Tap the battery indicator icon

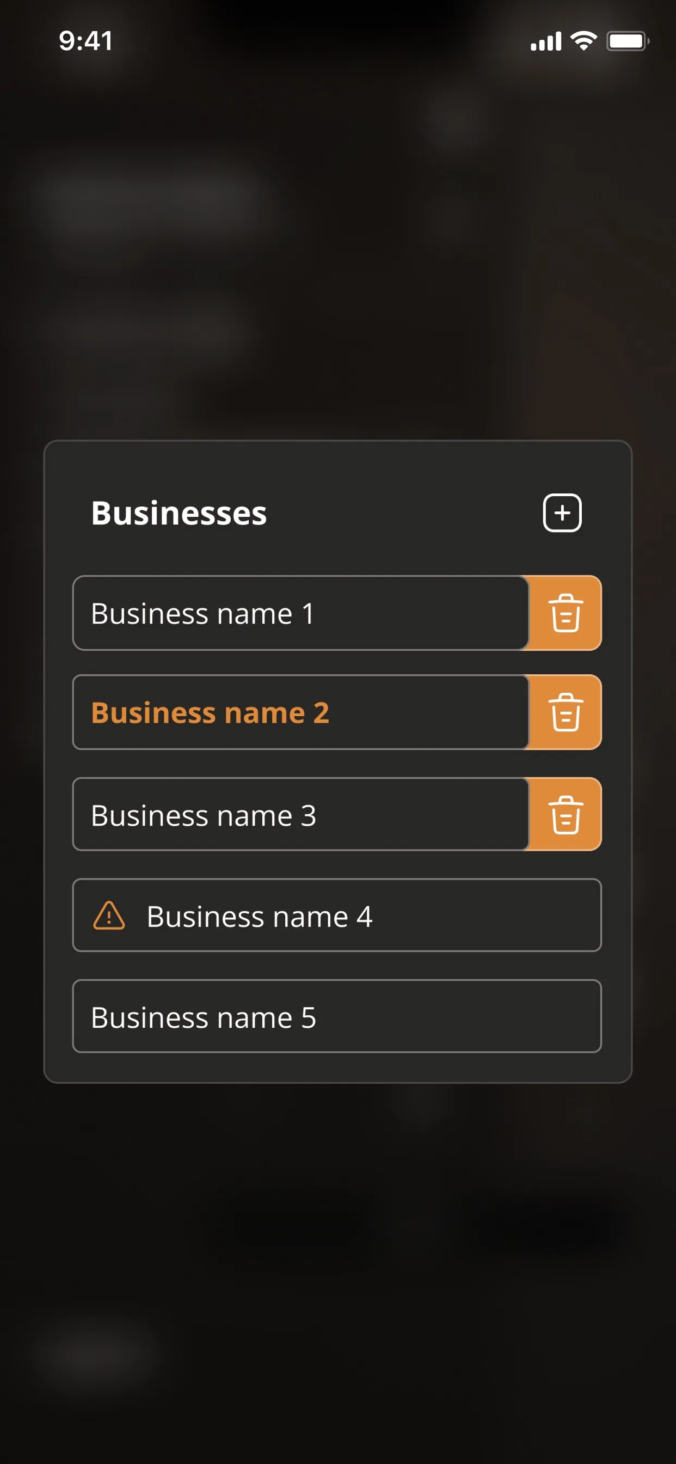[x=628, y=41]
